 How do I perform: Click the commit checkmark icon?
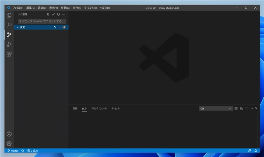[53, 15]
